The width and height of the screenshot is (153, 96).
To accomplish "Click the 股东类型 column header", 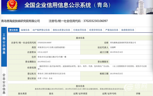I will tap(22, 94).
